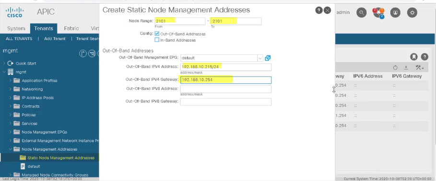This screenshot has height=181, width=436.
Task: Expand the Quick Start tree node
Action: (4, 63)
